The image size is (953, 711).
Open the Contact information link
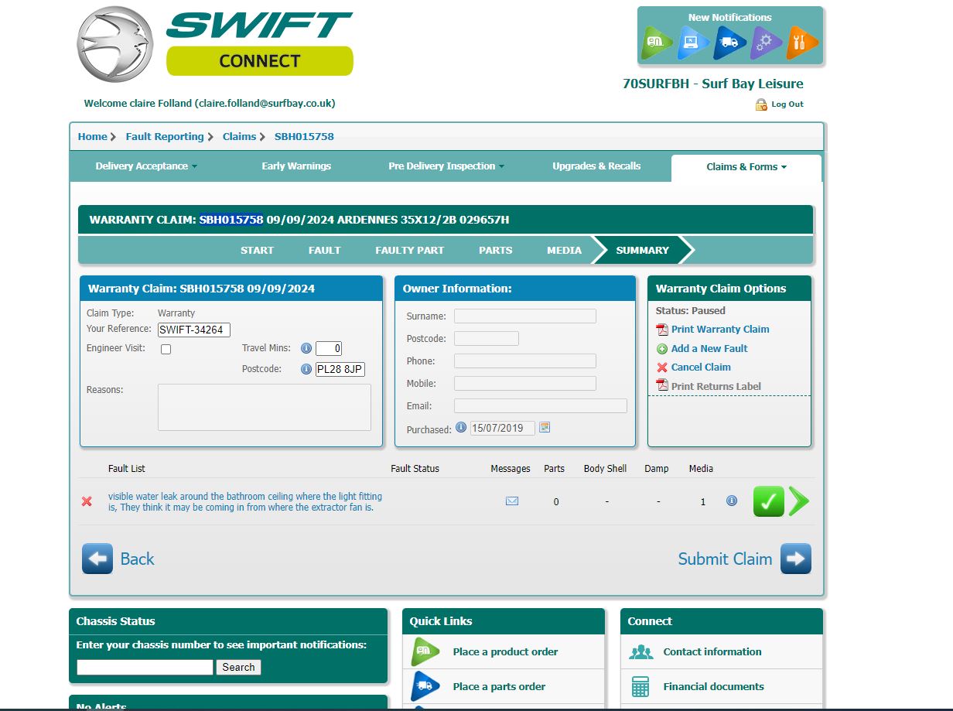point(712,652)
